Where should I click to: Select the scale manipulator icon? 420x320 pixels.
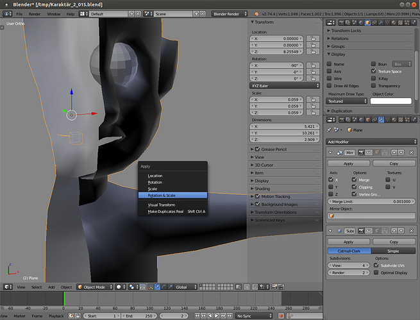[170, 287]
